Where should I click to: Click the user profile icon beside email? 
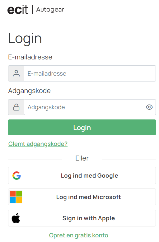[x=16, y=73]
